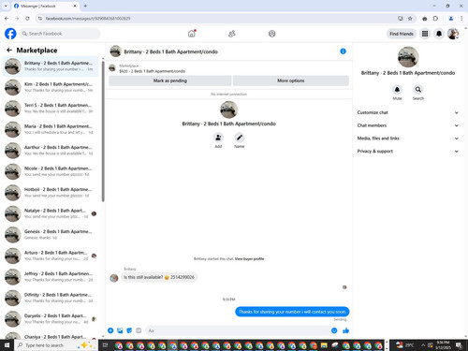
Task: Open the Facebook Home icon
Action: click(x=192, y=34)
